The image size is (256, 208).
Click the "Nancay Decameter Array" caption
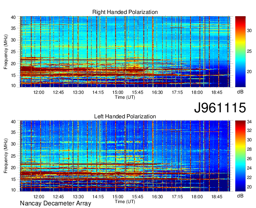tap(55, 203)
